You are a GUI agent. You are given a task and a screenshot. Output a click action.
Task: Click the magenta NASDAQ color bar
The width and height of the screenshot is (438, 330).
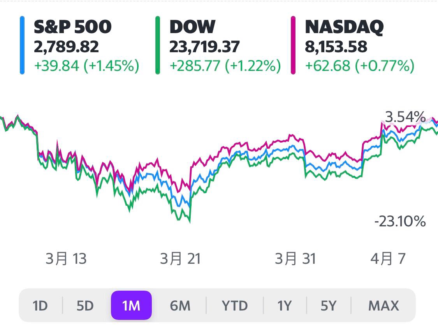tap(293, 45)
